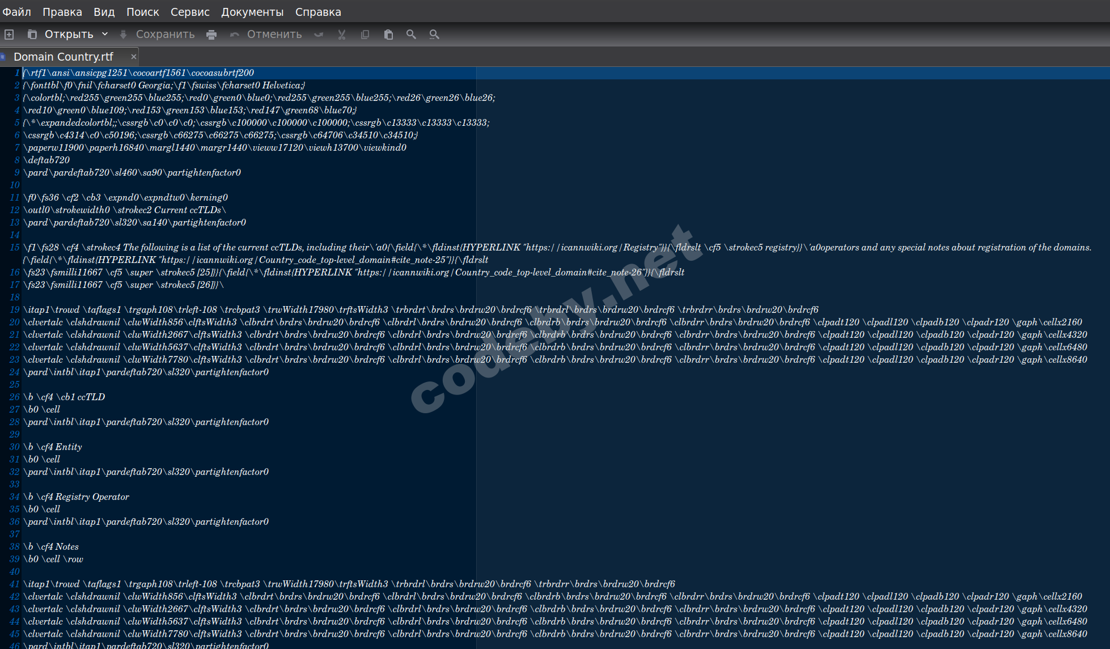Image resolution: width=1110 pixels, height=649 pixels.
Task: Close the Domain Country.rtf tab
Action: pos(133,57)
